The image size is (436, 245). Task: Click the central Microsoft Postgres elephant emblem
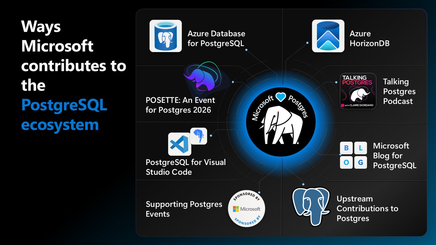coord(281,122)
